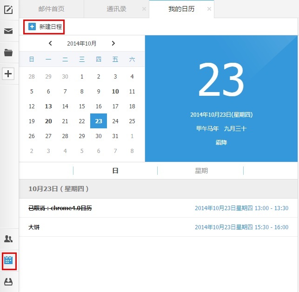Image resolution: width=299 pixels, height=292 pixels.
Task: Select the 星期 week view
Action: [x=201, y=171]
